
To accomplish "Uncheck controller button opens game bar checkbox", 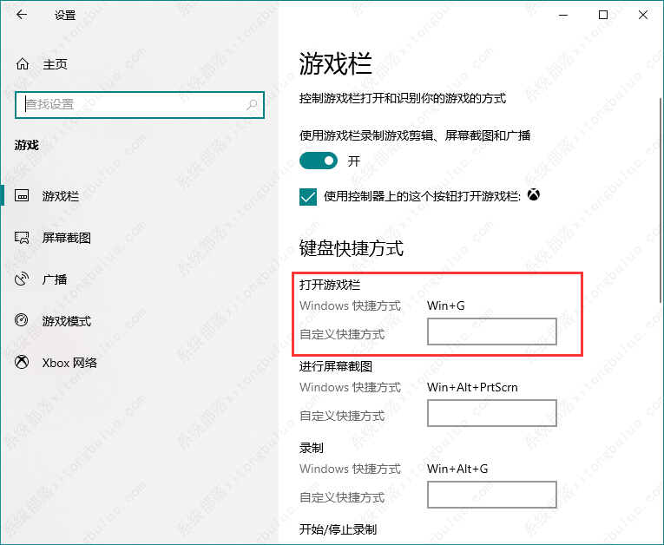I will coord(308,197).
